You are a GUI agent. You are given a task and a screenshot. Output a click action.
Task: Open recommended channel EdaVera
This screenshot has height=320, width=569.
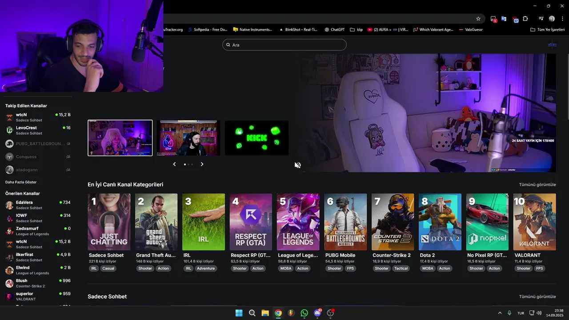(x=38, y=205)
